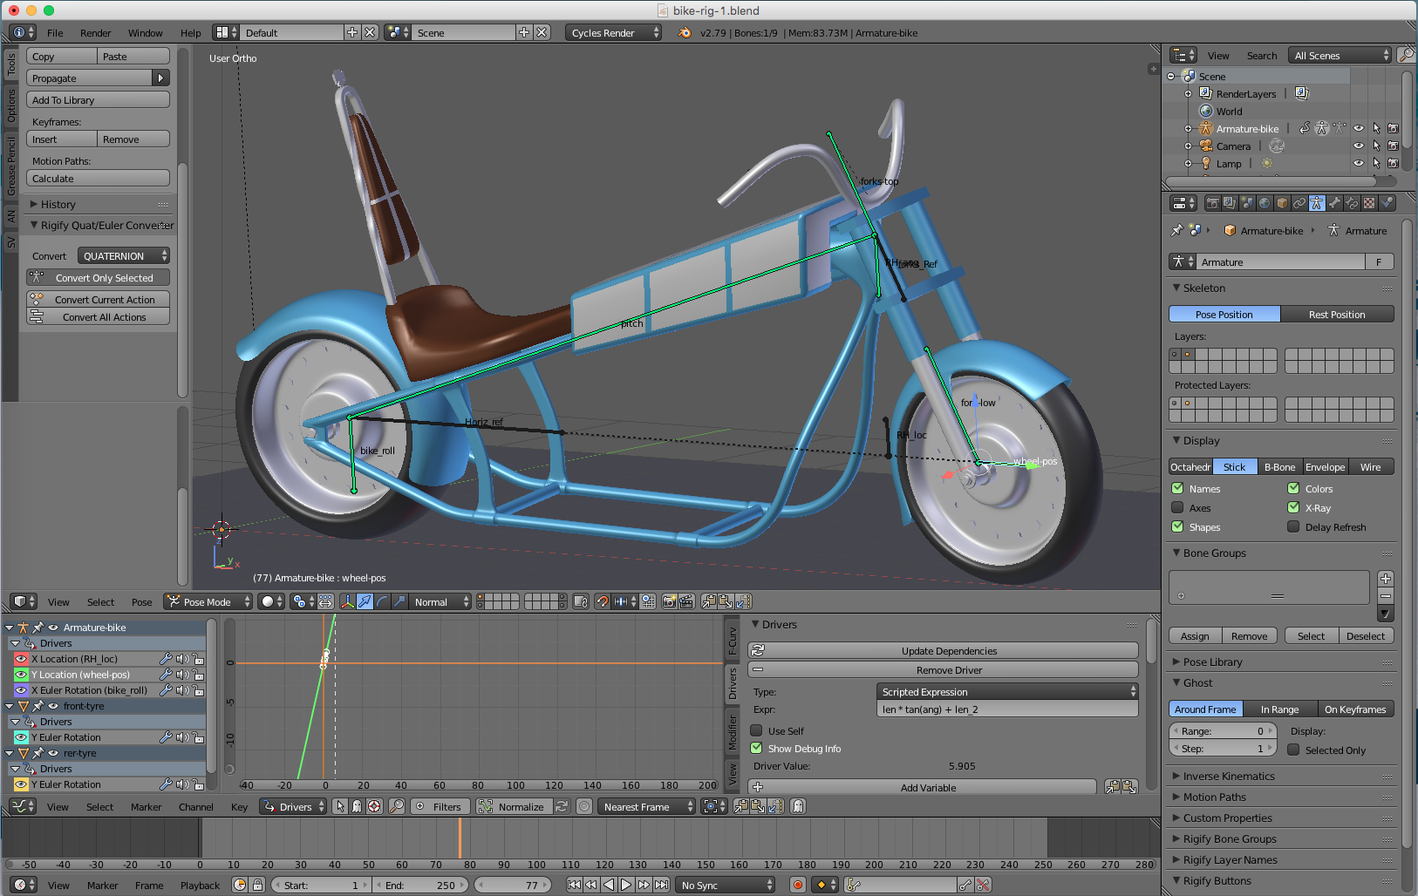Open the Pose Mode dropdown

(208, 602)
